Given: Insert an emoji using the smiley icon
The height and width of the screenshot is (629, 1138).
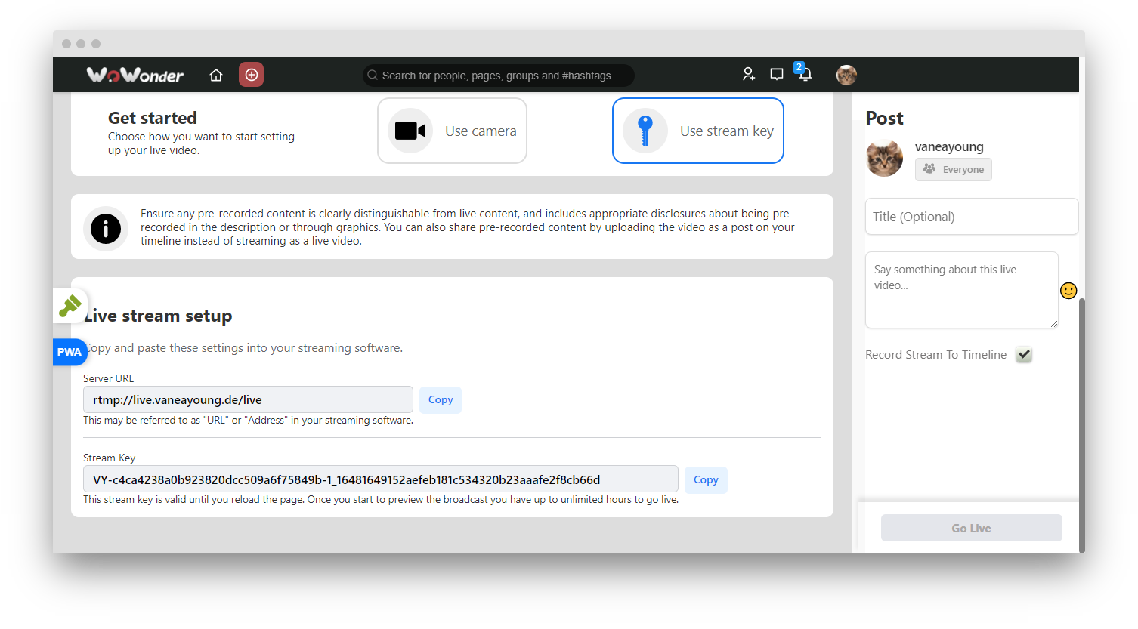Looking at the screenshot, I should [x=1068, y=290].
